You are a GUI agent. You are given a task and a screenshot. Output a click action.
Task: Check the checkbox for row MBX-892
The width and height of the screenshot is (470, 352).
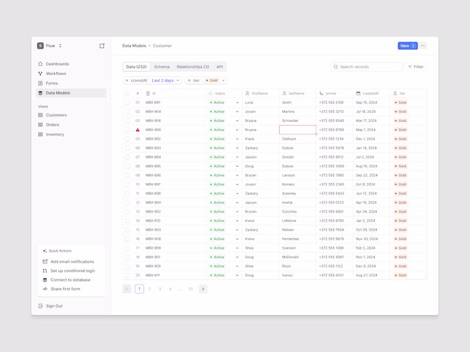pyautogui.click(x=127, y=139)
